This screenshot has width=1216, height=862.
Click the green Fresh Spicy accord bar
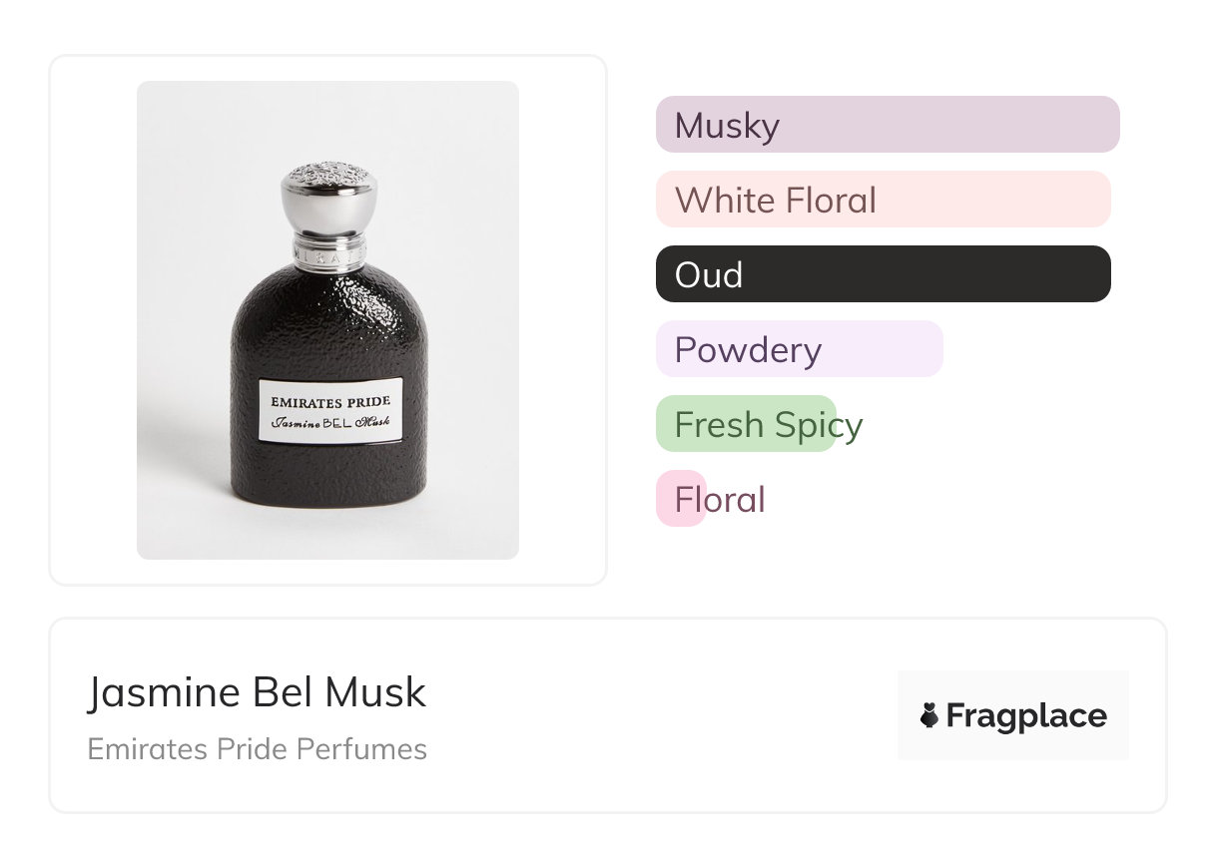coord(745,424)
